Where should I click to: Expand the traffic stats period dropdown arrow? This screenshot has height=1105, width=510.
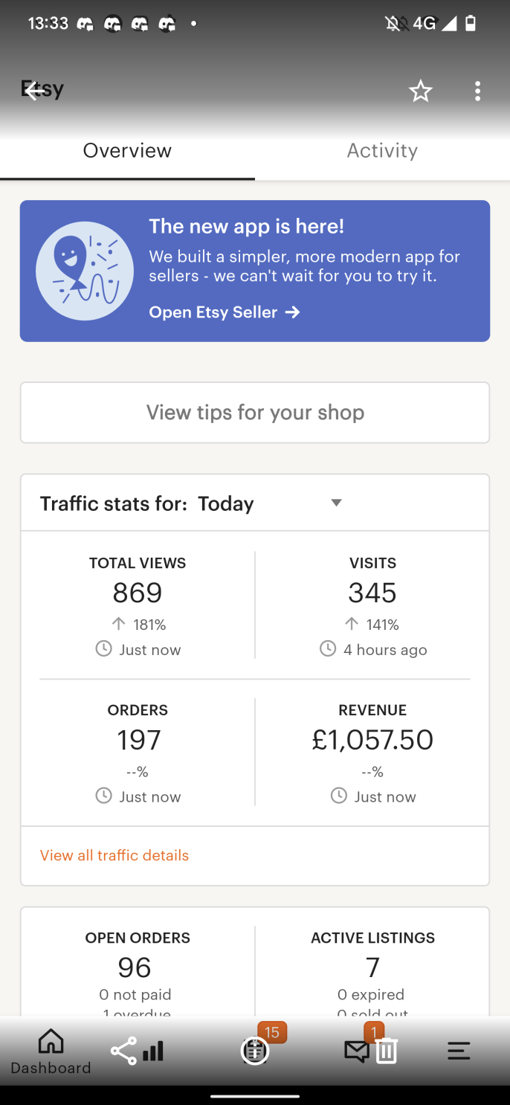coord(336,503)
